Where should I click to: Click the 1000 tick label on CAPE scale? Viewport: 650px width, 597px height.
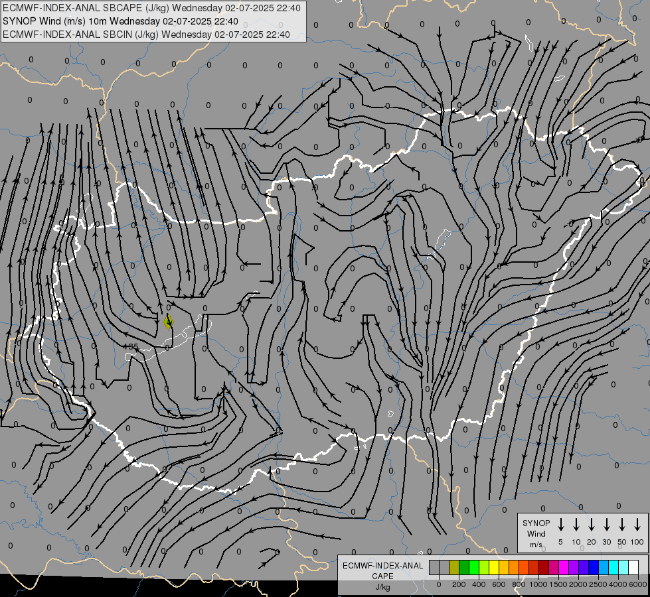point(538,584)
